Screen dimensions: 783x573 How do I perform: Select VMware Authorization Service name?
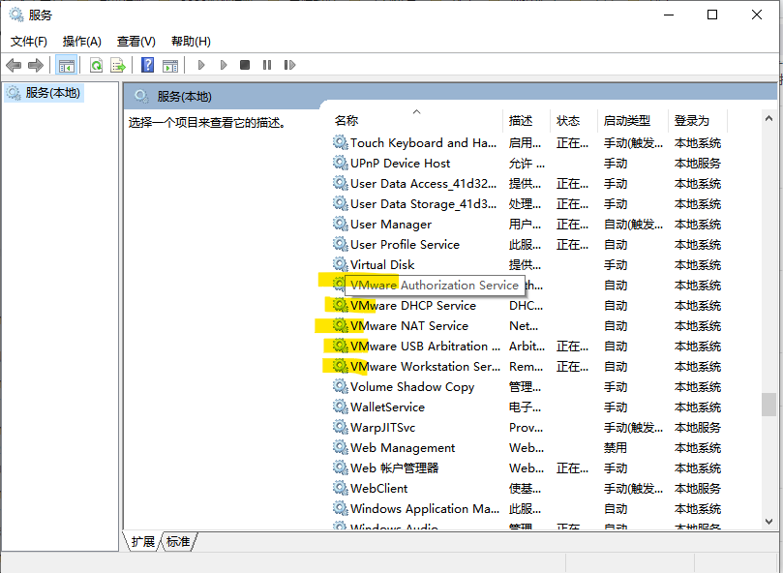click(x=435, y=286)
